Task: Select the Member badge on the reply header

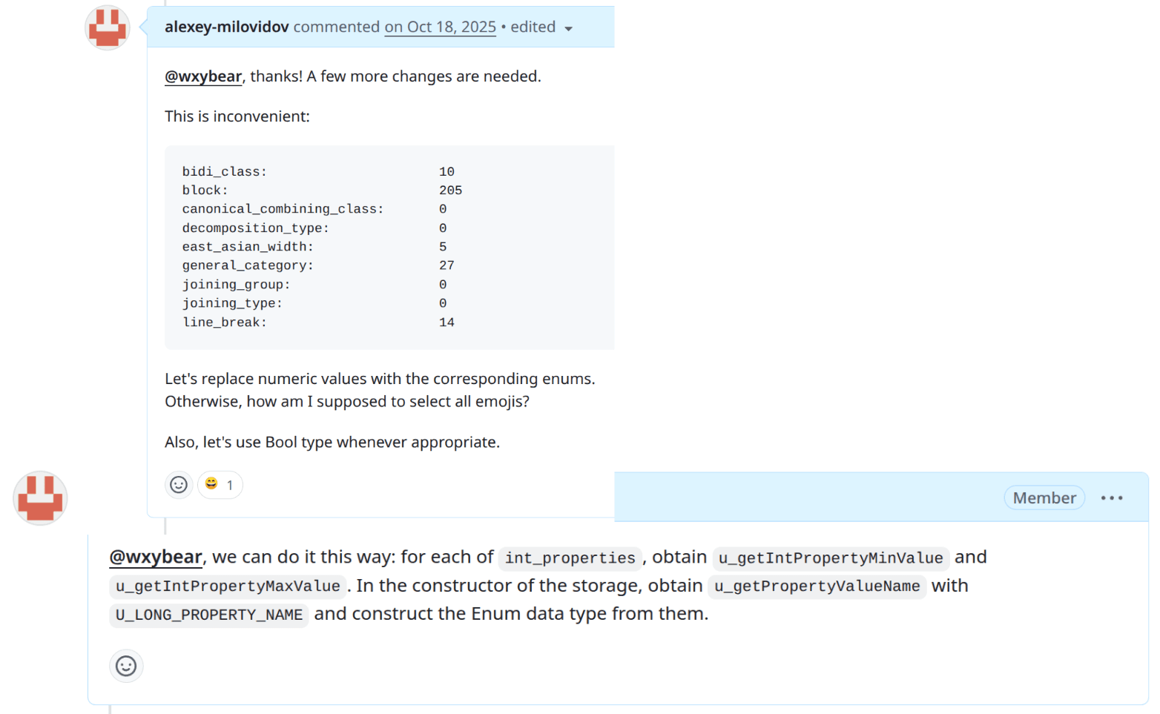Action: point(1044,498)
